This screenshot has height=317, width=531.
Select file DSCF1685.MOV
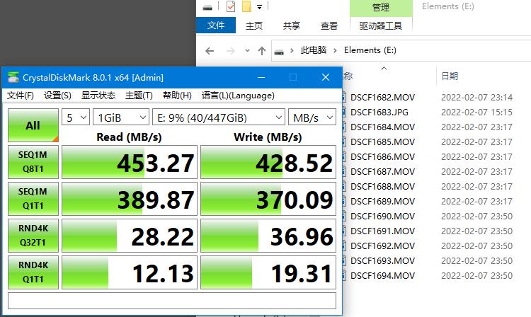[x=382, y=142]
